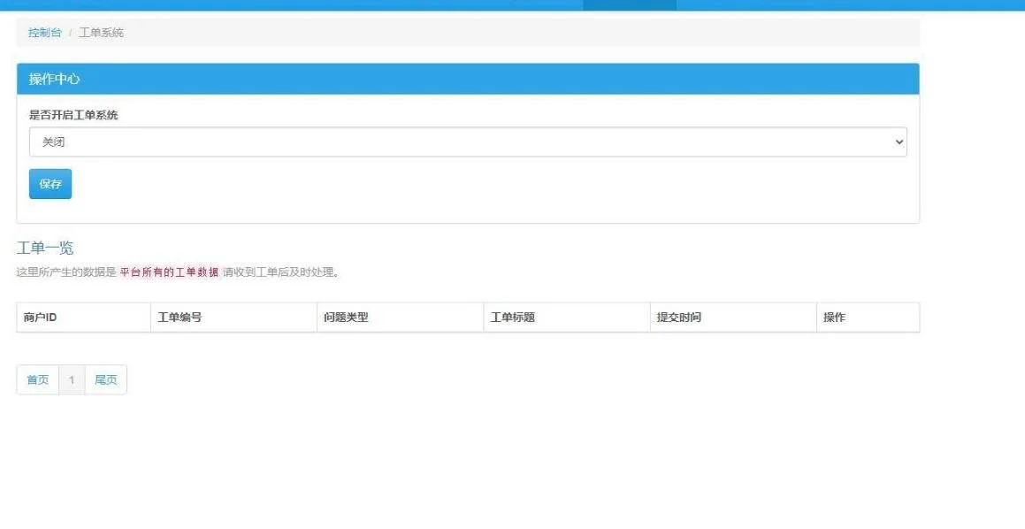Click the darker active tab in top bar
The image size is (1025, 529).
tap(630, 4)
